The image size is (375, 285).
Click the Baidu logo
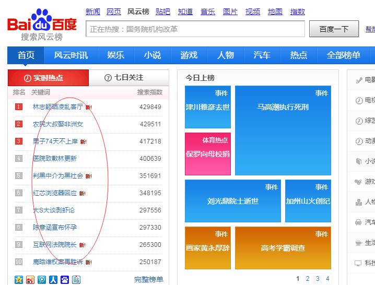(x=42, y=25)
